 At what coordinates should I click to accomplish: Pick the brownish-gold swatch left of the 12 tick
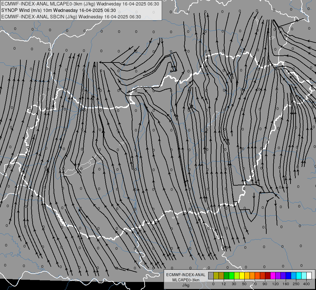(x=221, y=275)
